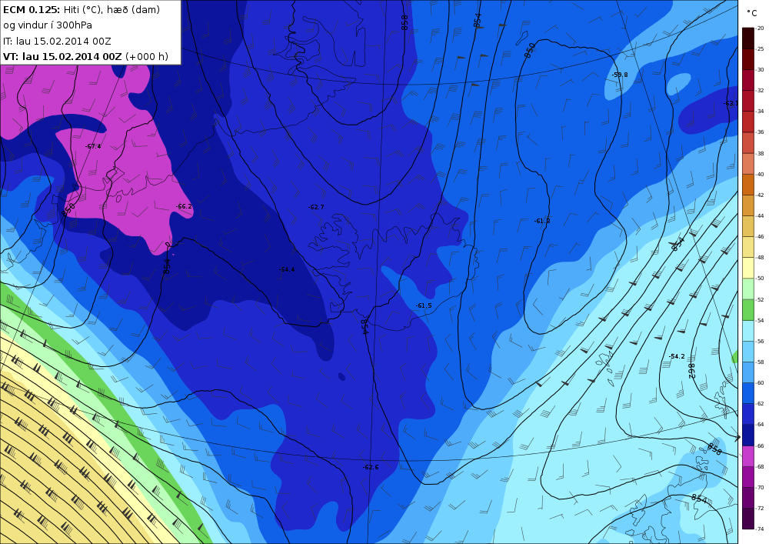Pick the darkest brown swatch between -20 and -25
Viewport: 769px width, 544px height.
pyautogui.click(x=748, y=38)
